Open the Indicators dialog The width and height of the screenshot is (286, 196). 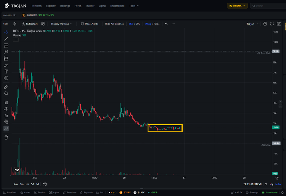click(x=30, y=24)
